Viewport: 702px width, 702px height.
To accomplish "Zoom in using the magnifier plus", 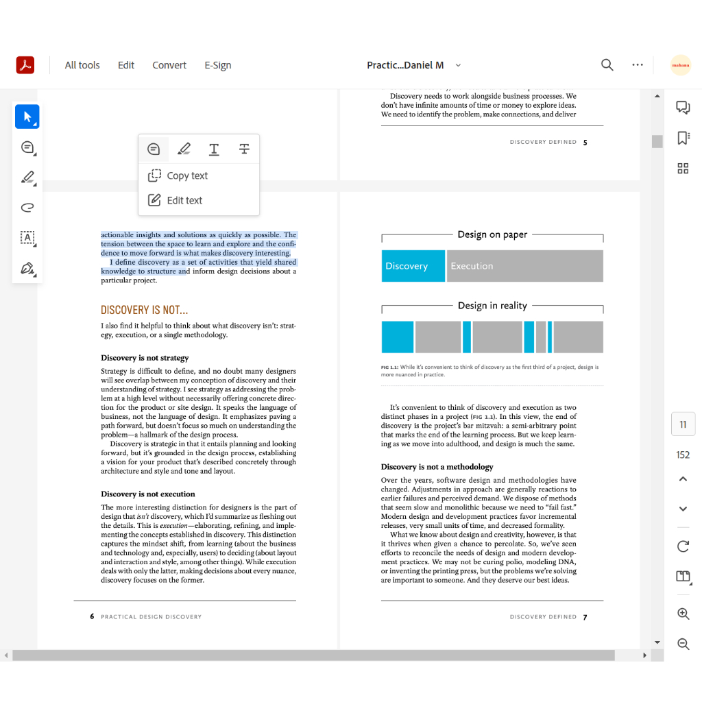I will click(683, 614).
